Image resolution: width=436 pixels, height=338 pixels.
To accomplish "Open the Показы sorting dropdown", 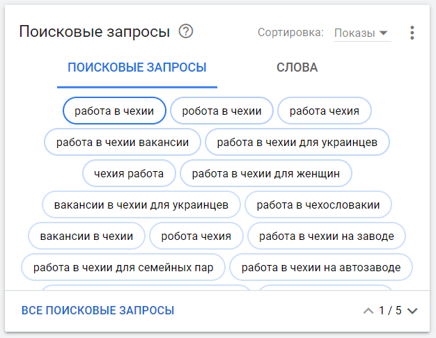I will click(362, 33).
